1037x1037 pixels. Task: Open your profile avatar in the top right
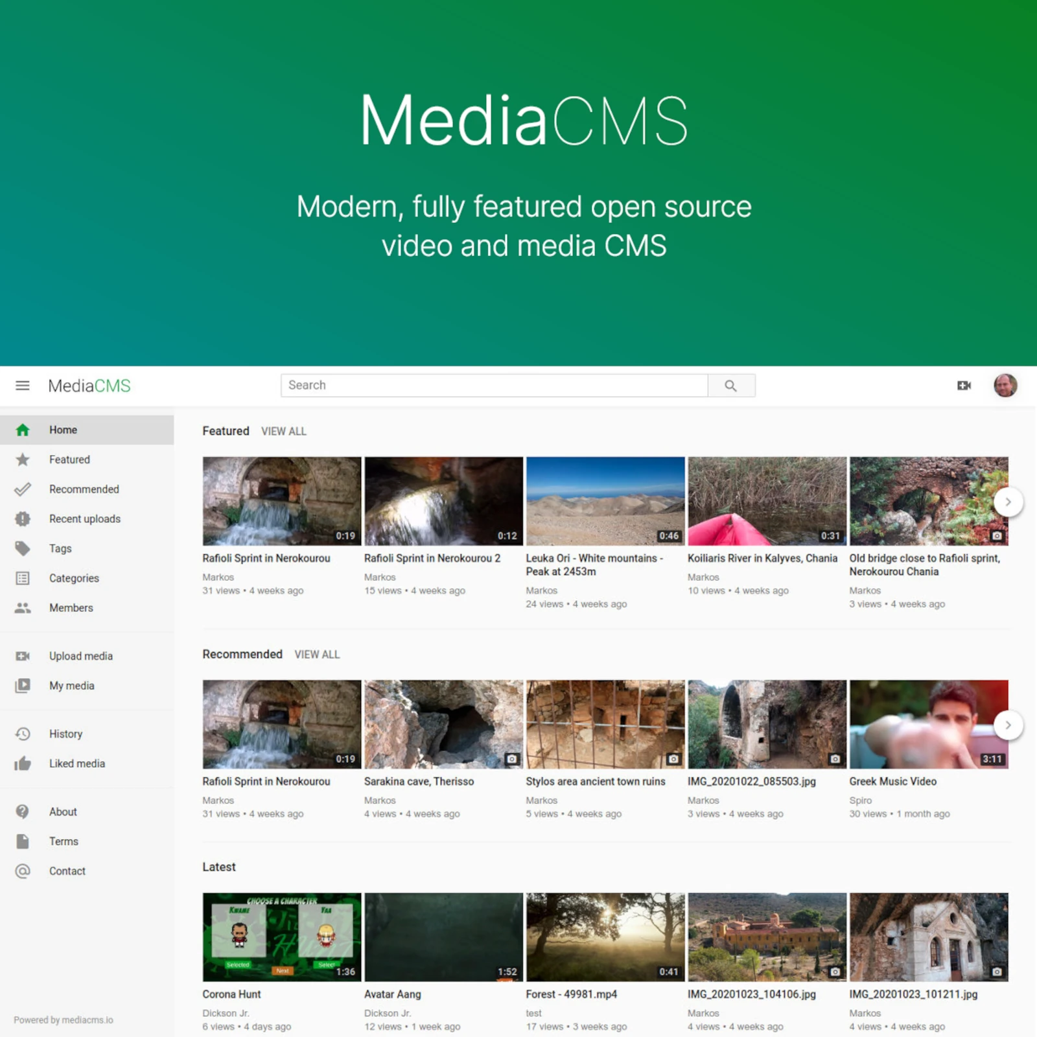click(1005, 385)
